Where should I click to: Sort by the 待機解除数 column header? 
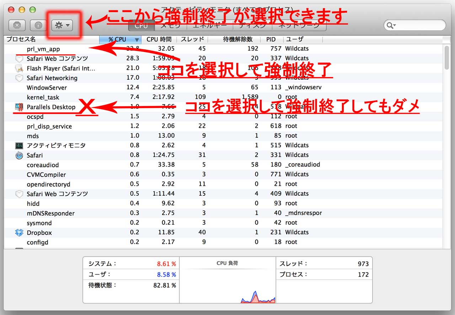click(x=235, y=39)
